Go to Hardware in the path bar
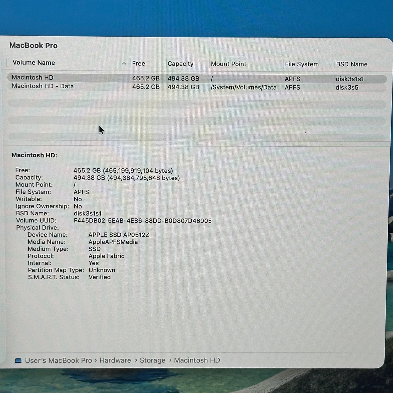 pos(115,361)
